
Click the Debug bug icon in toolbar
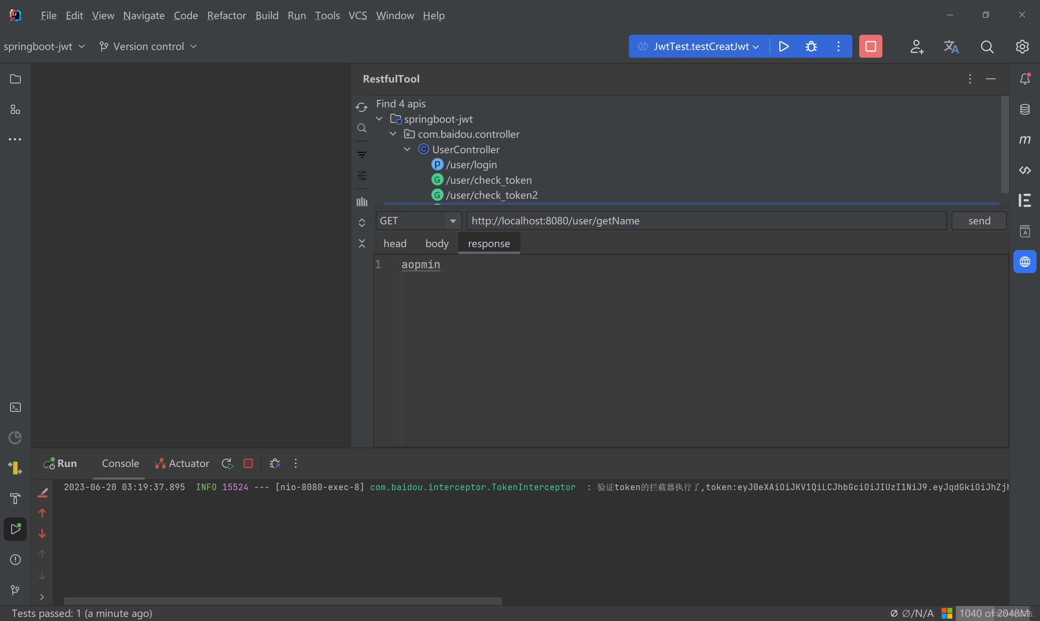(811, 46)
